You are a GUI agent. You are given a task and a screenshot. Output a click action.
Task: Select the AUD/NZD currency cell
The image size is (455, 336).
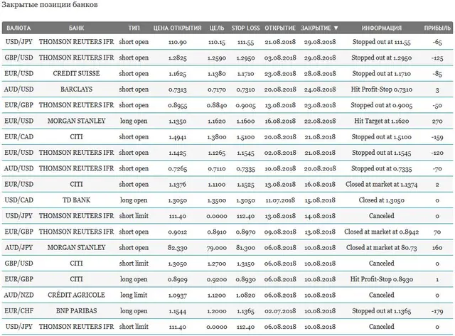click(19, 295)
